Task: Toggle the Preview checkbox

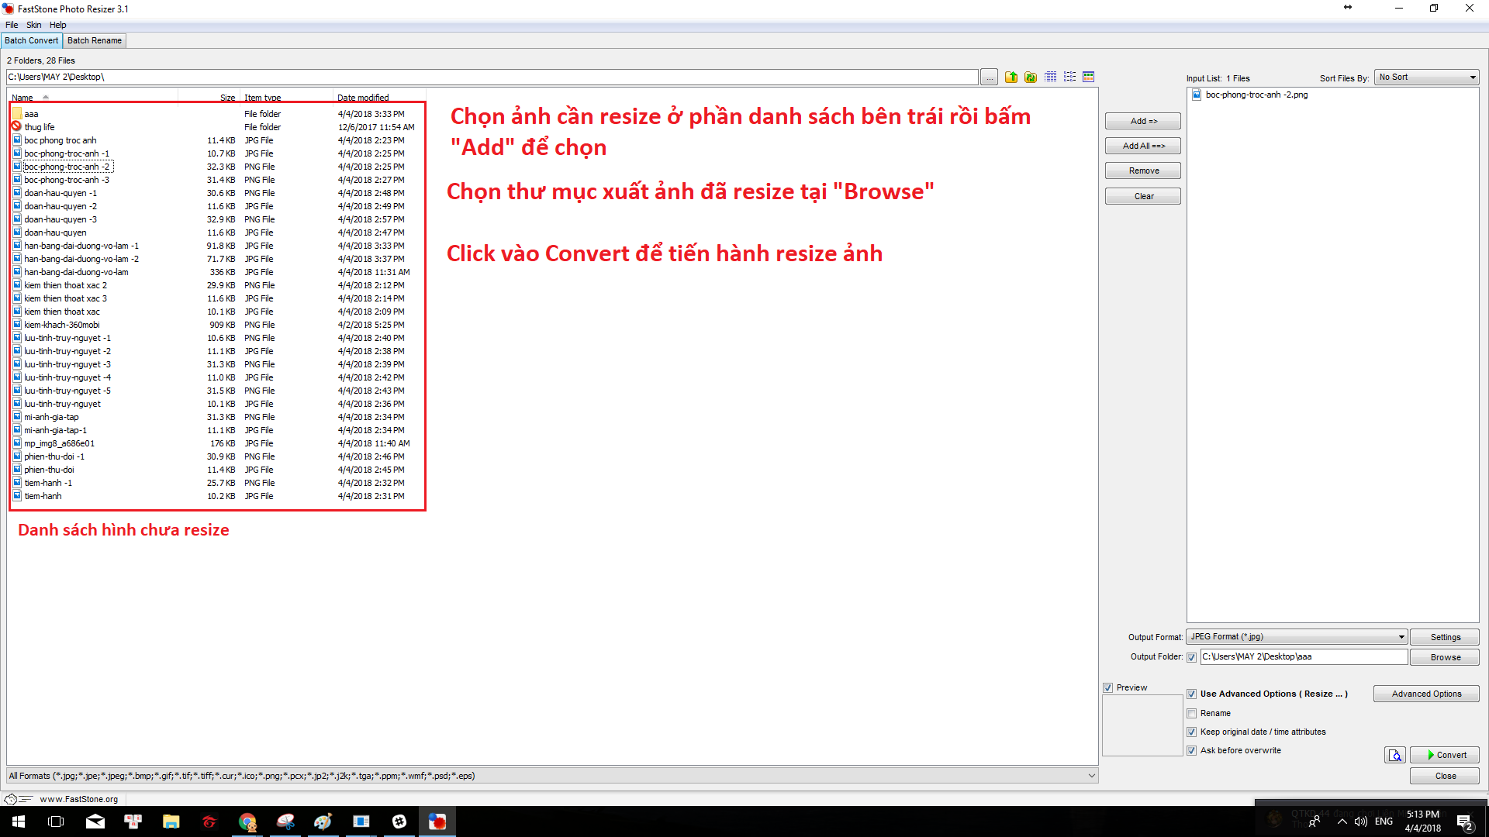Action: (1108, 688)
